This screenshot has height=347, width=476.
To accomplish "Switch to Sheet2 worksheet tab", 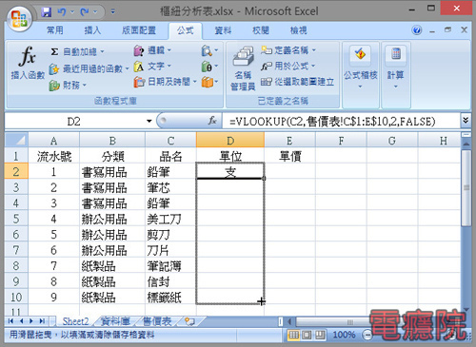I will 75,321.
